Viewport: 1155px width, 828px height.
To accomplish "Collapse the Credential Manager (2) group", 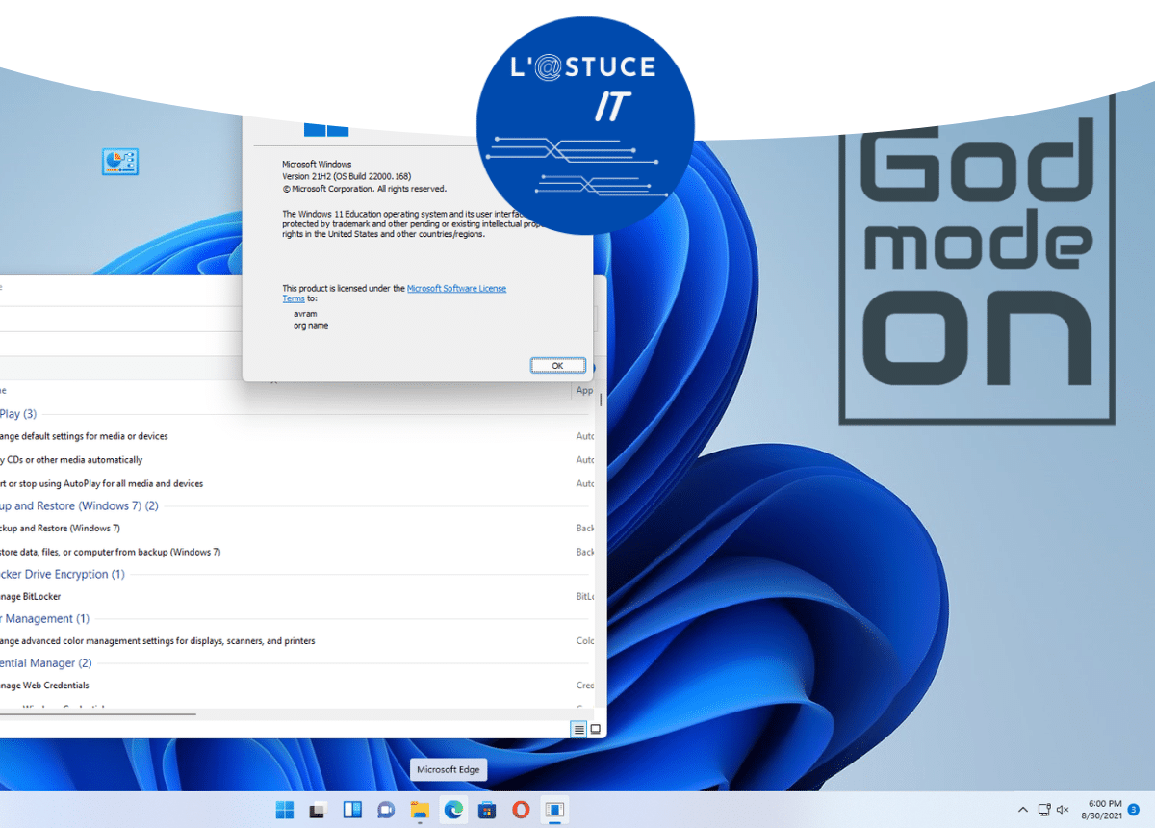I will 46,662.
